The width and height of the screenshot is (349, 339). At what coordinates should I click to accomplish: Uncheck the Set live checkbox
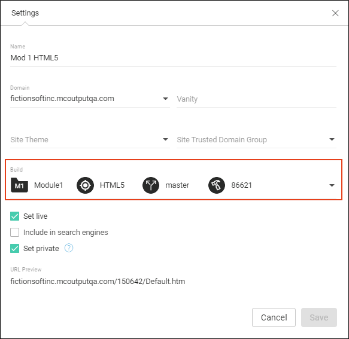click(x=15, y=216)
